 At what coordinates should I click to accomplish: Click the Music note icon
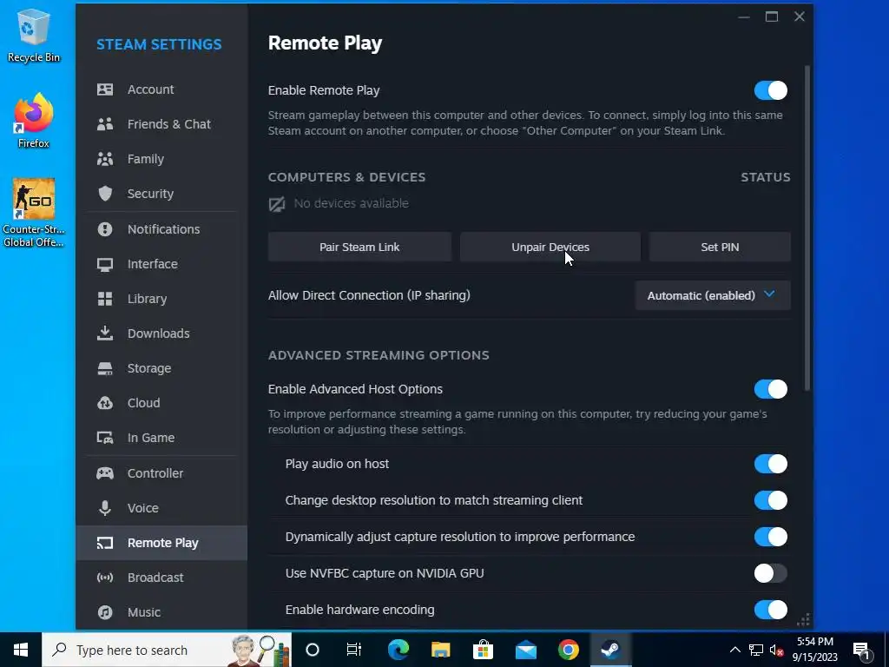point(105,612)
